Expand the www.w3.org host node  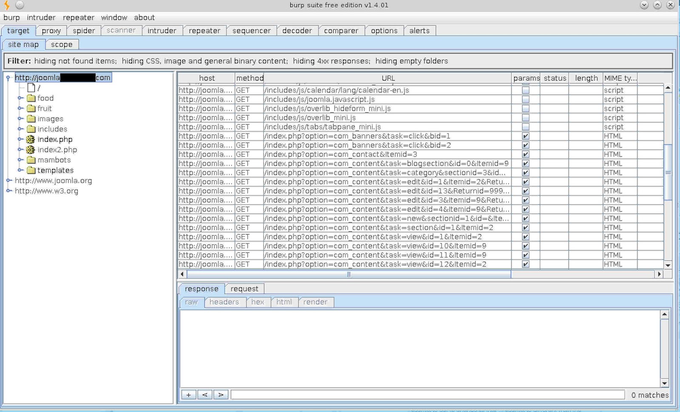(8, 191)
